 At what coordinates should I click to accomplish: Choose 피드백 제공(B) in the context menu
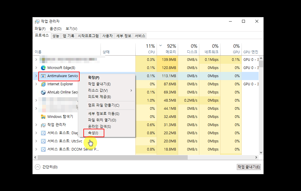coord(107,97)
